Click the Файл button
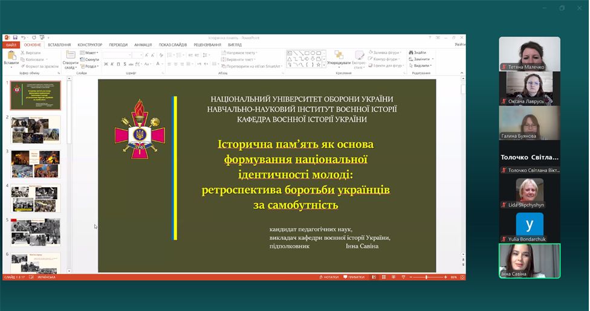The height and width of the screenshot is (311, 590). pos(11,45)
